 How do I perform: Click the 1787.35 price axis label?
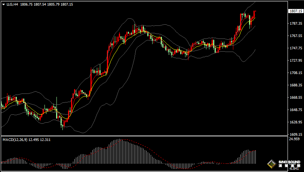pyautogui.click(x=295, y=24)
